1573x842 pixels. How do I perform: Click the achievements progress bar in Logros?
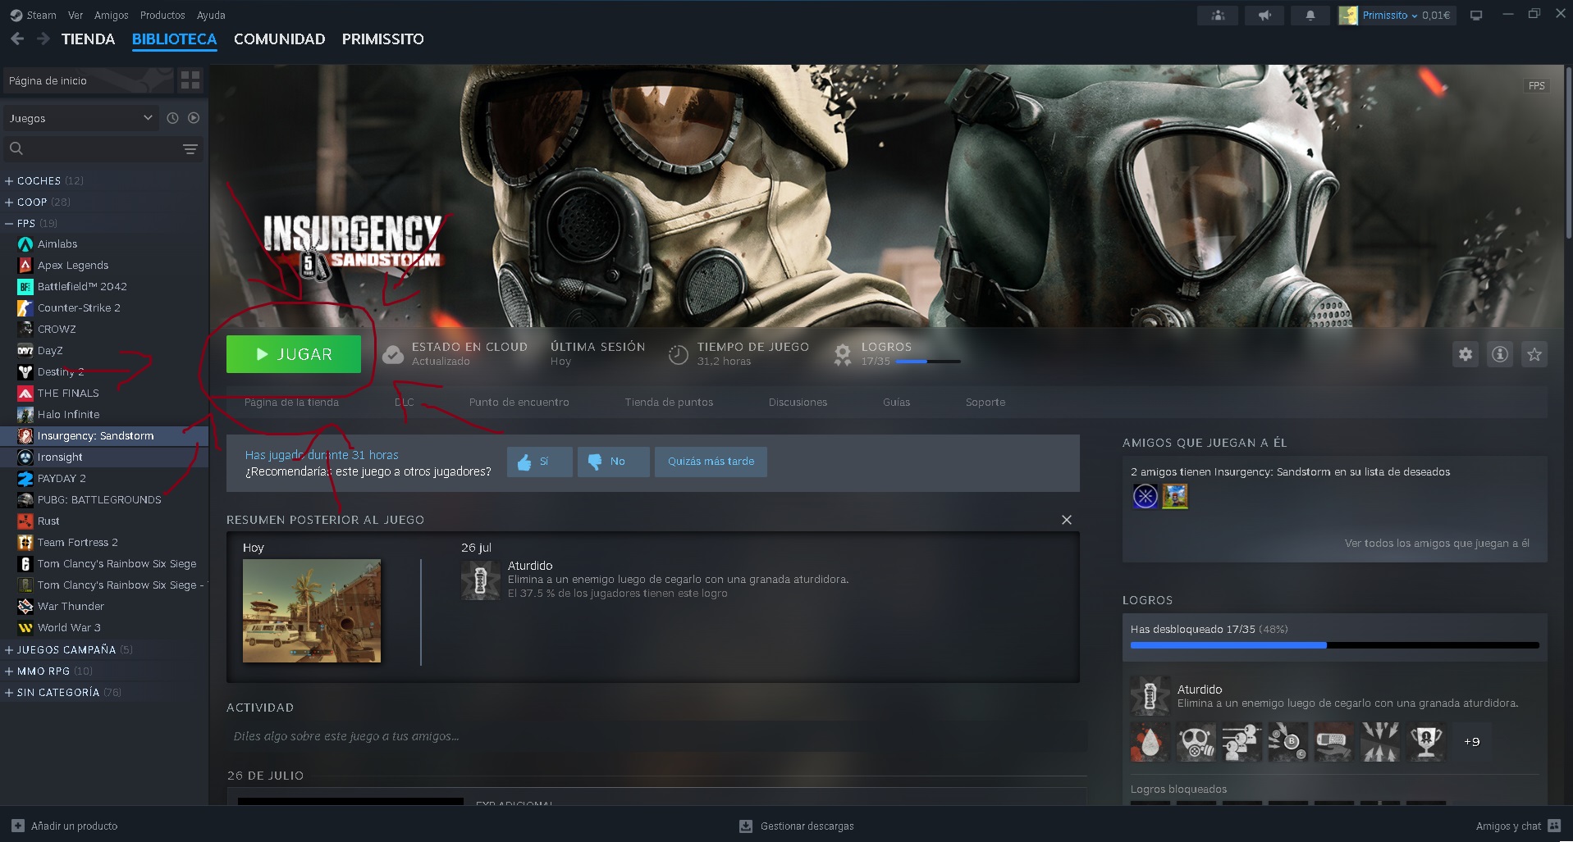[x=1334, y=646]
